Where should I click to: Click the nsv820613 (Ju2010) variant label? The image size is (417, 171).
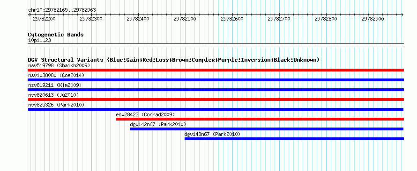[53, 95]
